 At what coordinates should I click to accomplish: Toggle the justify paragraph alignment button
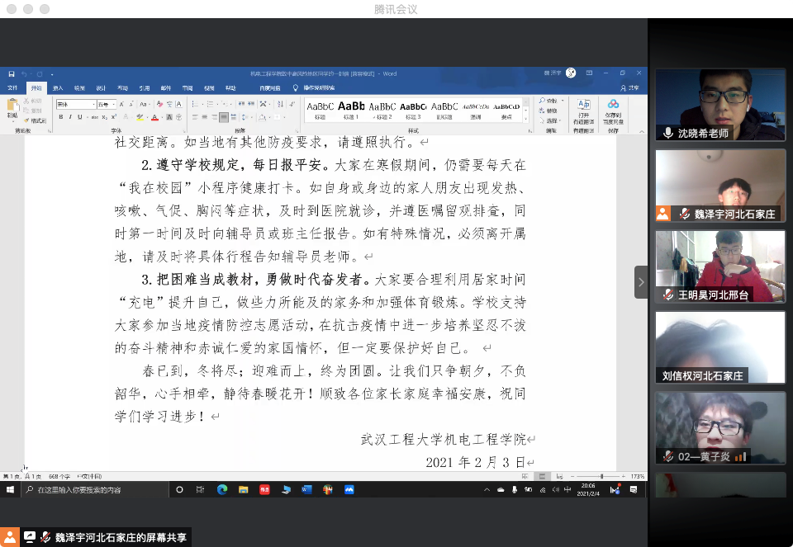(224, 118)
